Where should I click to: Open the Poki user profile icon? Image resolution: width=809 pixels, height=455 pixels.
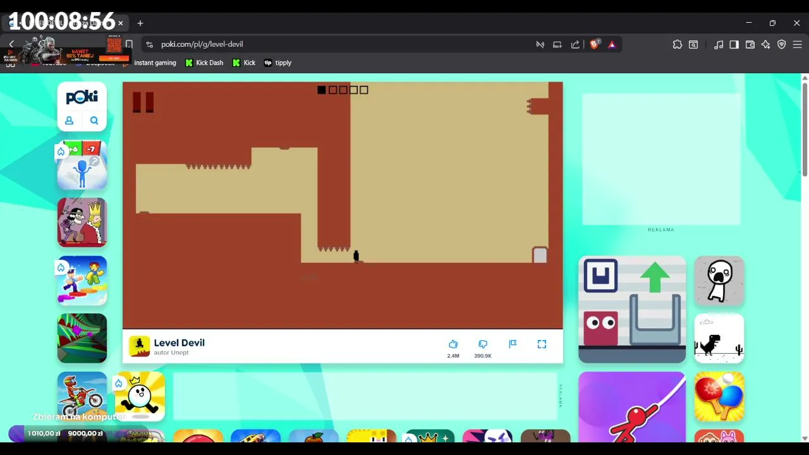click(x=70, y=120)
